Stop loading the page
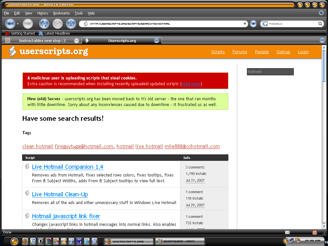328x246 pixels. (x=57, y=24)
